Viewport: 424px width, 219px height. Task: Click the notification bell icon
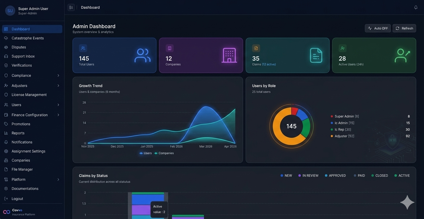pyautogui.click(x=416, y=7)
